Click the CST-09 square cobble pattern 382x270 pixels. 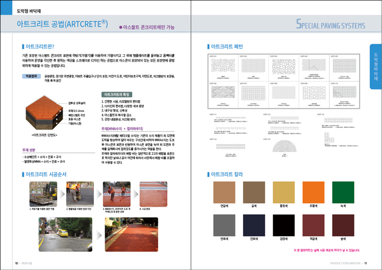(314, 93)
